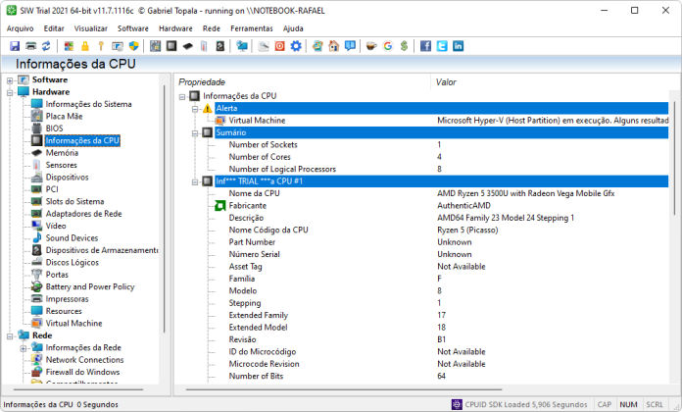Select Adaptadores de Rede in the sidebar
The height and width of the screenshot is (412, 682).
pyautogui.click(x=84, y=214)
